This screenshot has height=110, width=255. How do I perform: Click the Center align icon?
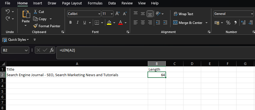point(143,23)
